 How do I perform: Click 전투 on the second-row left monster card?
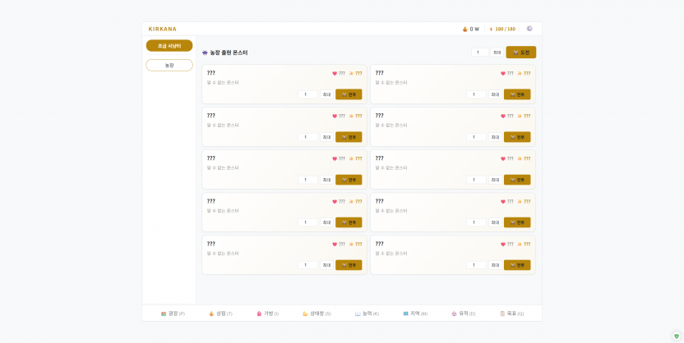click(349, 137)
